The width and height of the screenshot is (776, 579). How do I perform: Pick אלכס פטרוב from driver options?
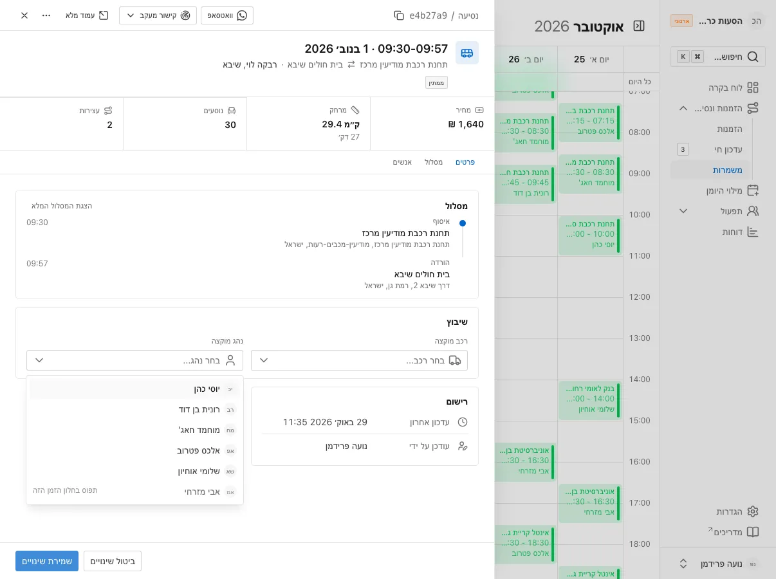pyautogui.click(x=134, y=450)
